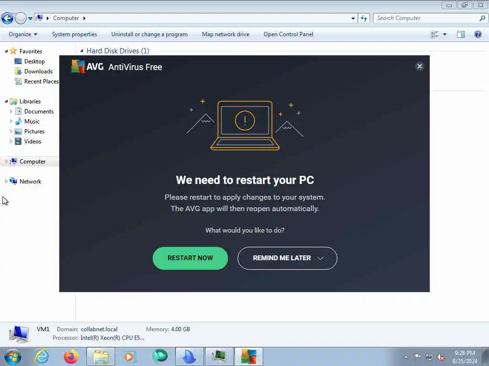Open the view options dropdown arrow
The height and width of the screenshot is (366, 489).
tap(445, 34)
